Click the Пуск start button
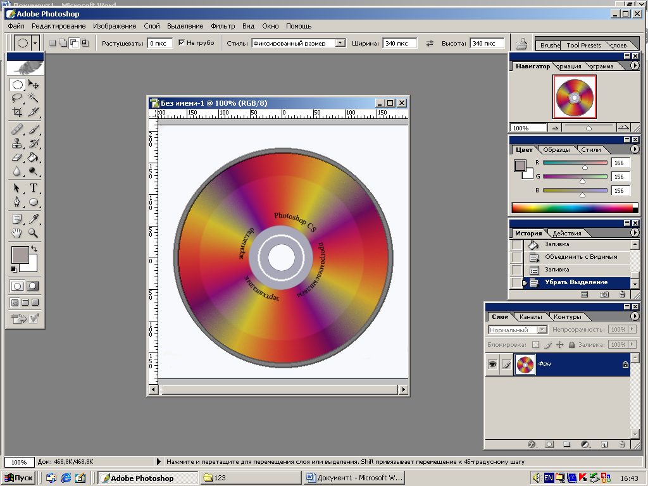648x486 pixels. click(x=18, y=478)
